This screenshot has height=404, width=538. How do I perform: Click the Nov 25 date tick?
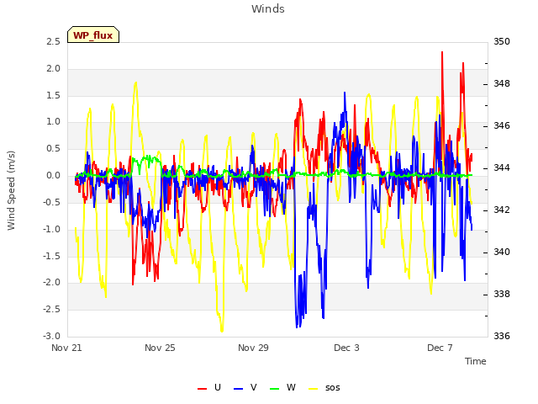click(160, 348)
